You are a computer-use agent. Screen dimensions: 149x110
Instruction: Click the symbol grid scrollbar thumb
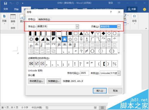click(119, 35)
